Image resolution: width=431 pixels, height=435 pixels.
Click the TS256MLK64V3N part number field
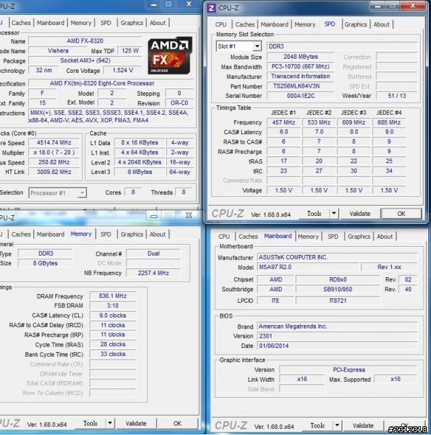(300, 86)
